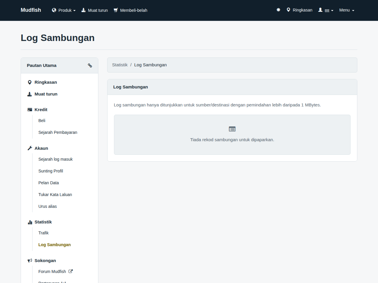Click the map marker icon in navbar
Screen dimensions: 378x283
tap(288, 10)
